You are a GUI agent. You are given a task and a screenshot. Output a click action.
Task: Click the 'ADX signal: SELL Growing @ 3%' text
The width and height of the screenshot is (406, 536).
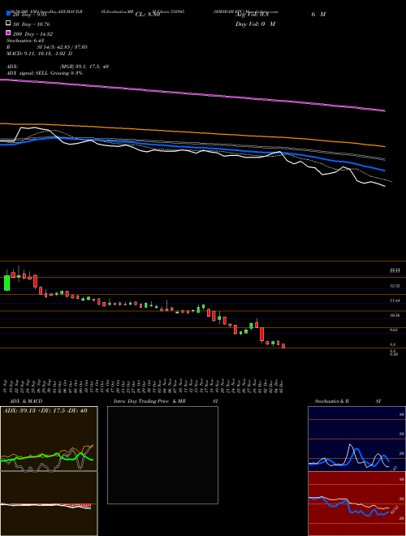click(45, 73)
